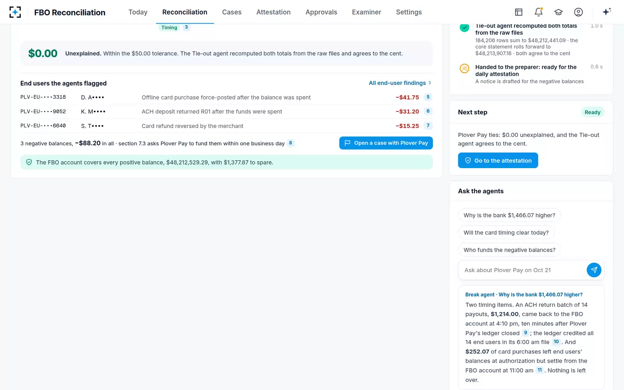Ask Who funds the negative balances

[x=509, y=250]
